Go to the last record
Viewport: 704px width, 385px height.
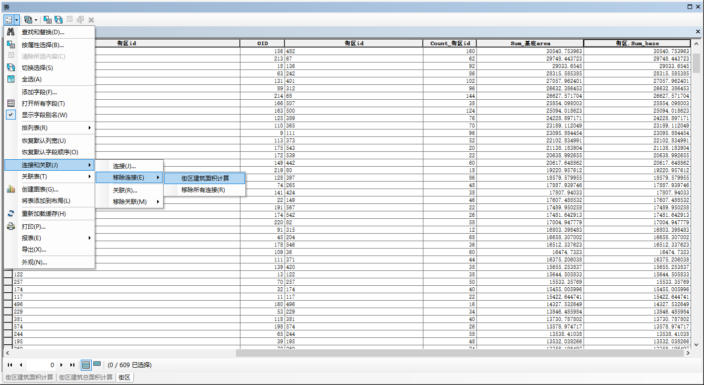coord(72,365)
